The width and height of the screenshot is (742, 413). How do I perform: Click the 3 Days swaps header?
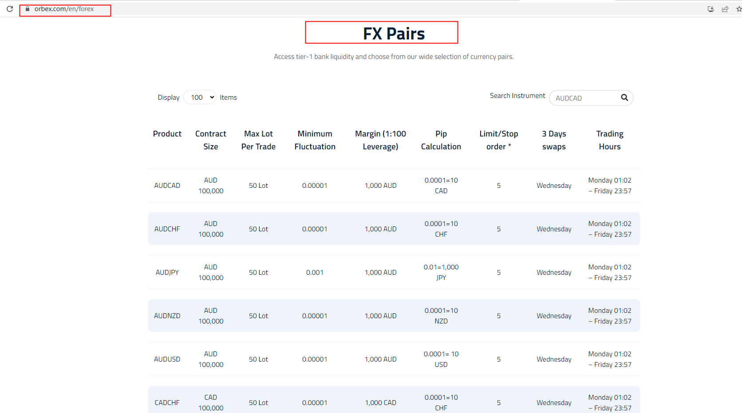tap(554, 140)
